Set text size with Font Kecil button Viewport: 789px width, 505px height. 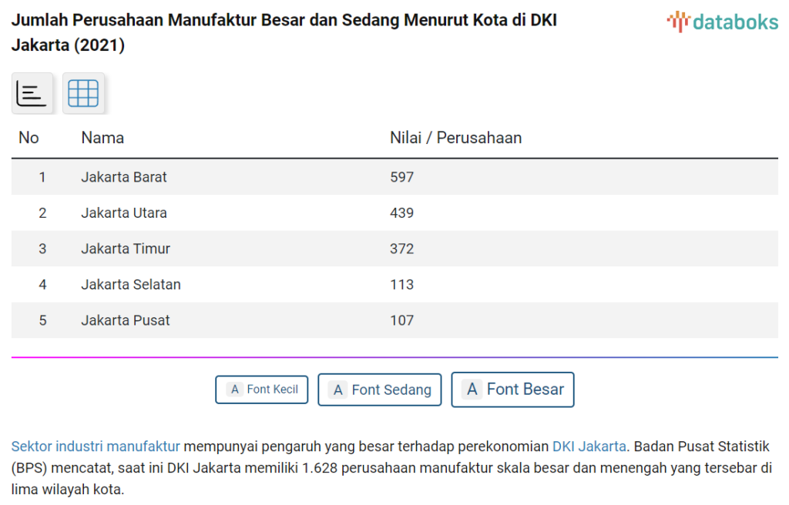[262, 390]
